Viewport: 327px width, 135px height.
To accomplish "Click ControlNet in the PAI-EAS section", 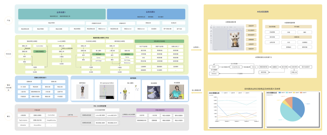I will click(51, 115).
